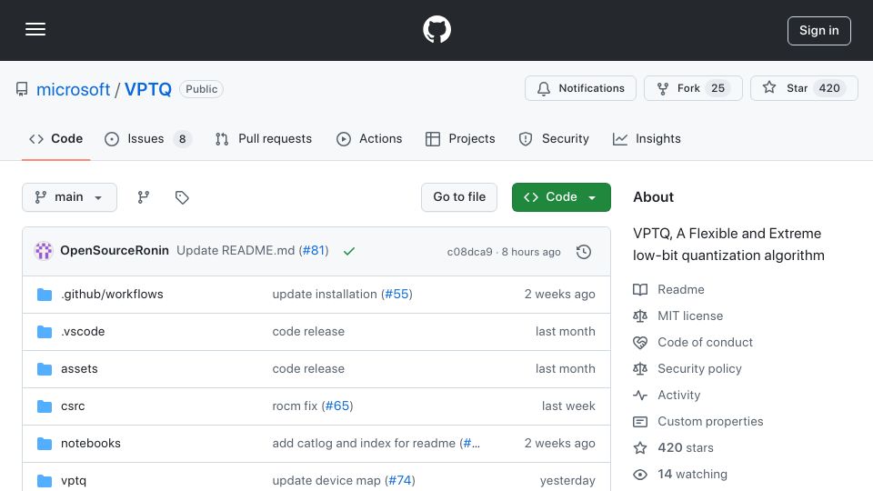The width and height of the screenshot is (873, 491).
Task: Expand the green Code dropdown
Action: [561, 197]
